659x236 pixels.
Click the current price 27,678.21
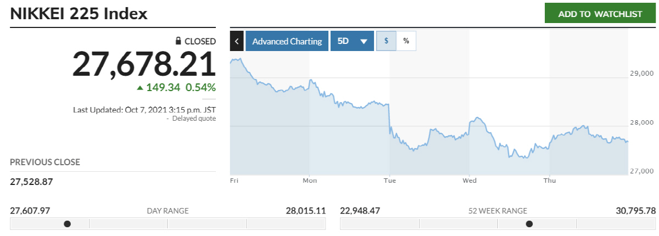tap(144, 64)
